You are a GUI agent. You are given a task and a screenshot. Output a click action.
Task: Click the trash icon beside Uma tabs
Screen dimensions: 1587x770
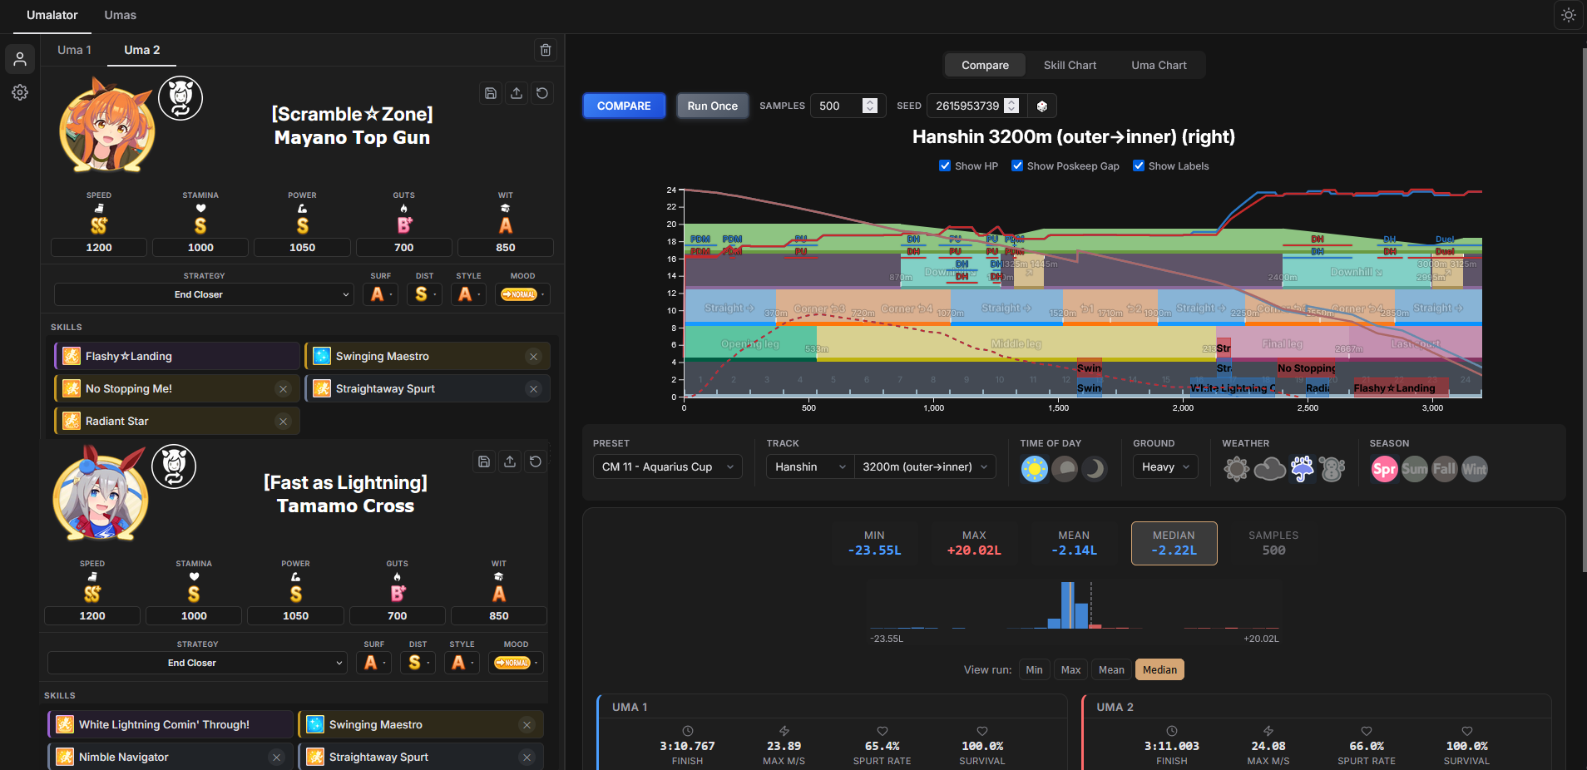point(546,50)
